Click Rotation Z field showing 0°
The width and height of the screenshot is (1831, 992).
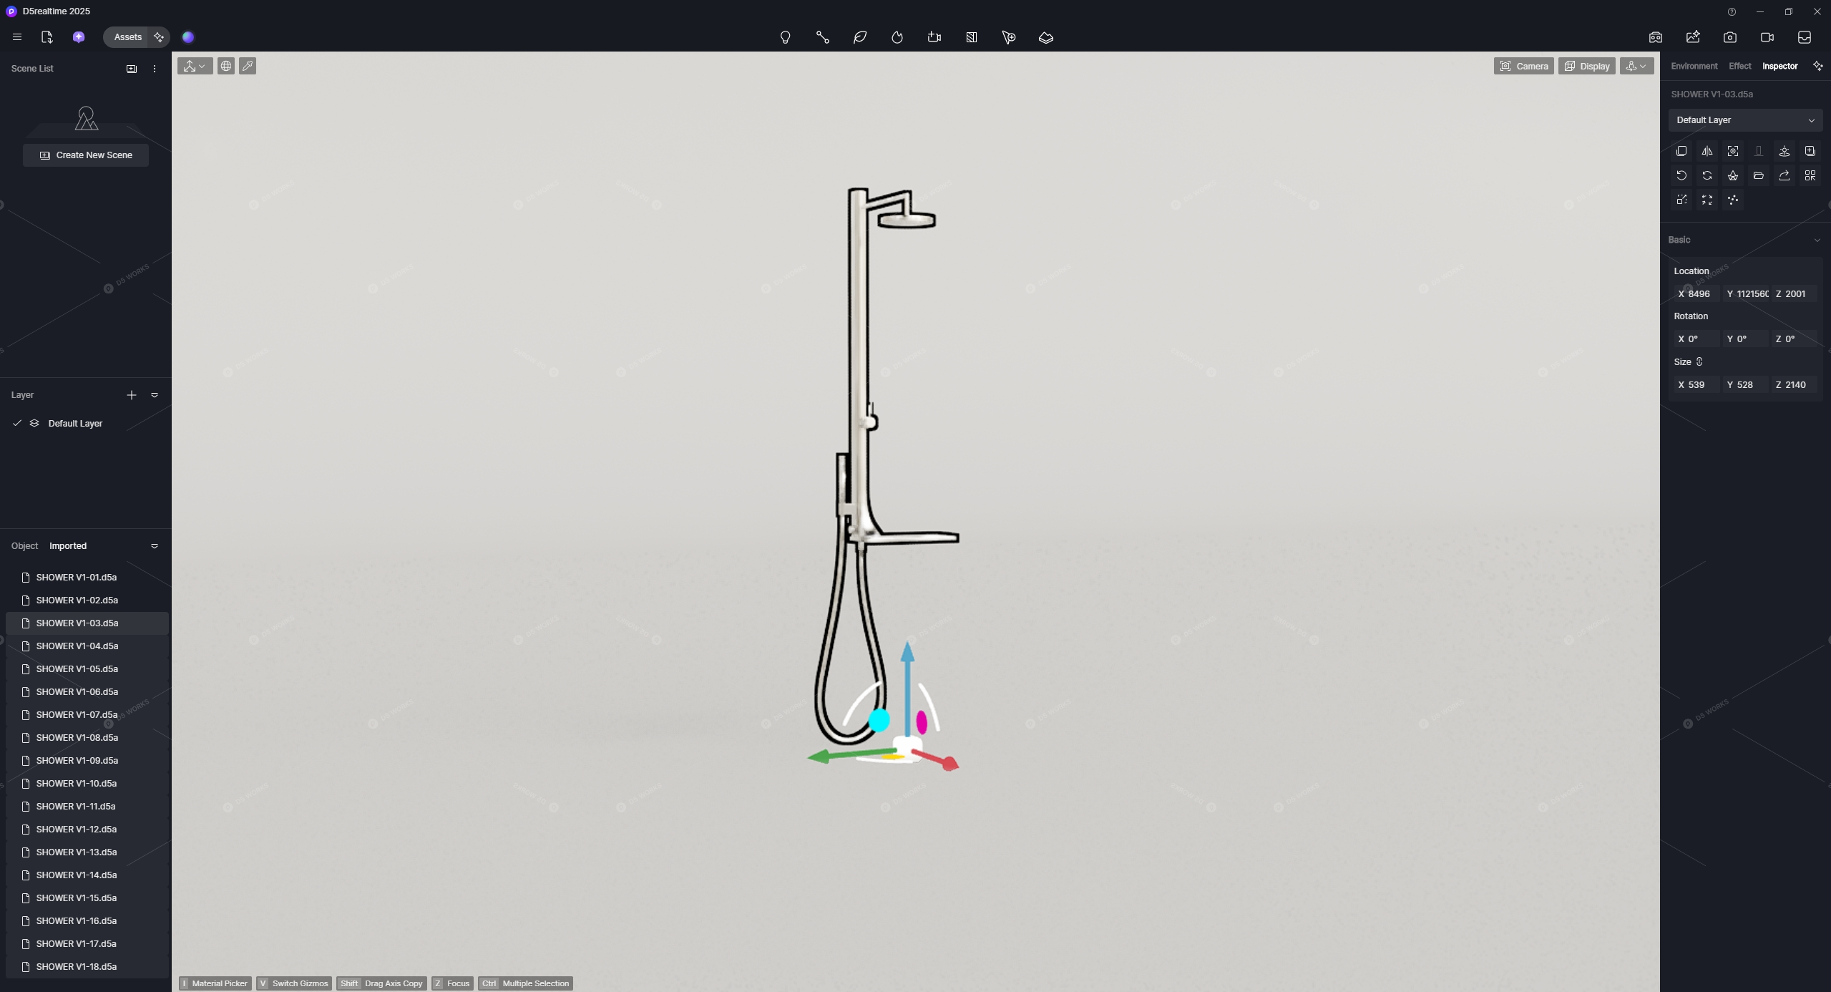[1794, 339]
